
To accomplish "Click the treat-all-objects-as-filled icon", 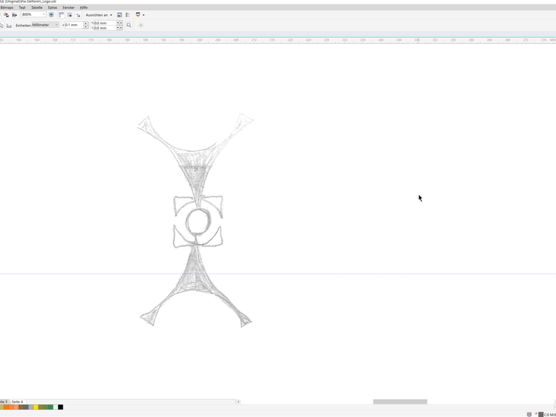I will (129, 25).
